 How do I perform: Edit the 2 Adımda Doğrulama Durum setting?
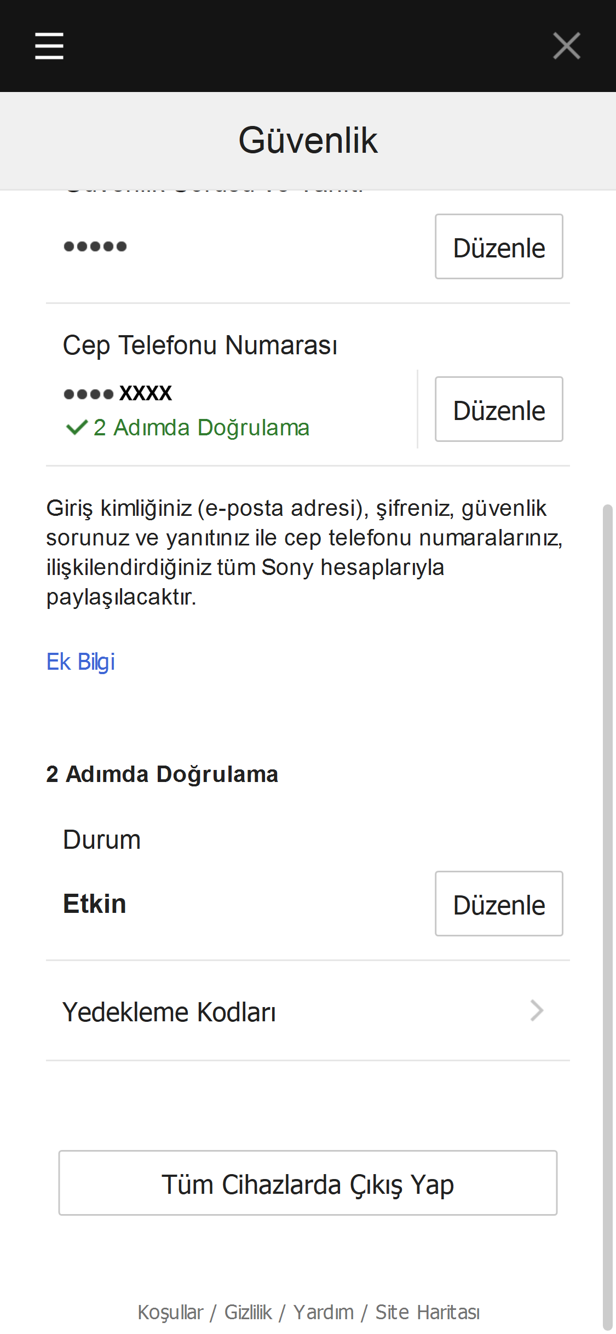[x=498, y=904]
